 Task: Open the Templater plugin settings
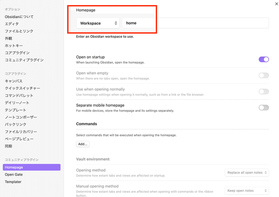[x=13, y=182]
